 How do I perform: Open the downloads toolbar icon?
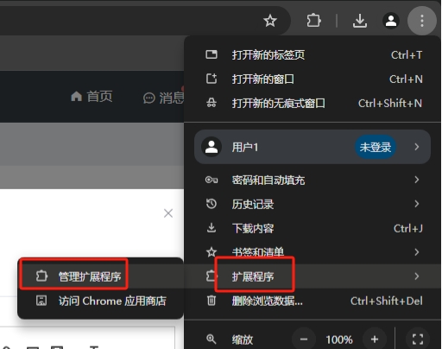pyautogui.click(x=360, y=21)
